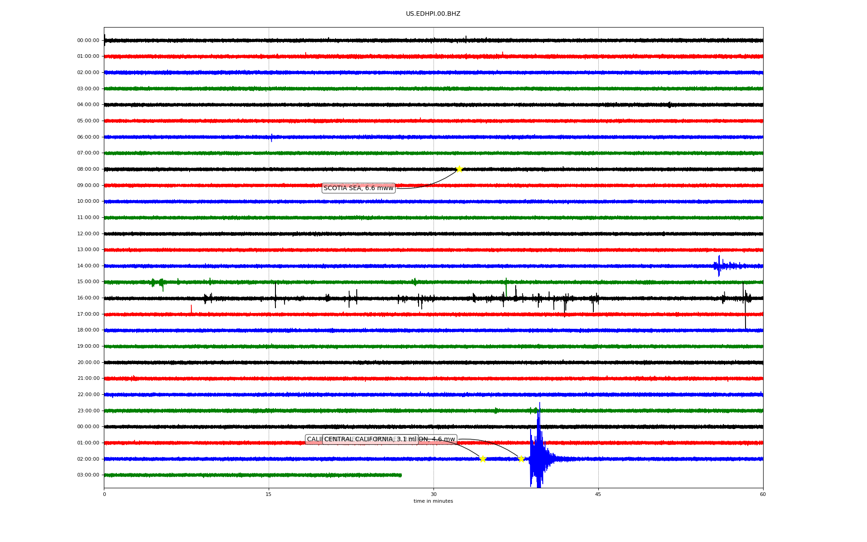Click the plot title US.EDHPI.00.BHZ

point(433,14)
